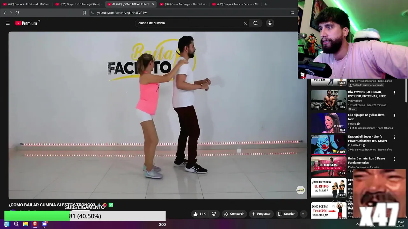Image resolution: width=408 pixels, height=229 pixels.
Task: Clear the search box with the X
Action: (x=245, y=23)
